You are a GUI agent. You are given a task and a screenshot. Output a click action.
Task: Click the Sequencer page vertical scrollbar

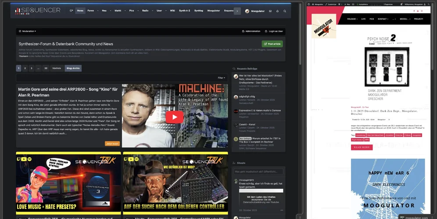click(301, 33)
